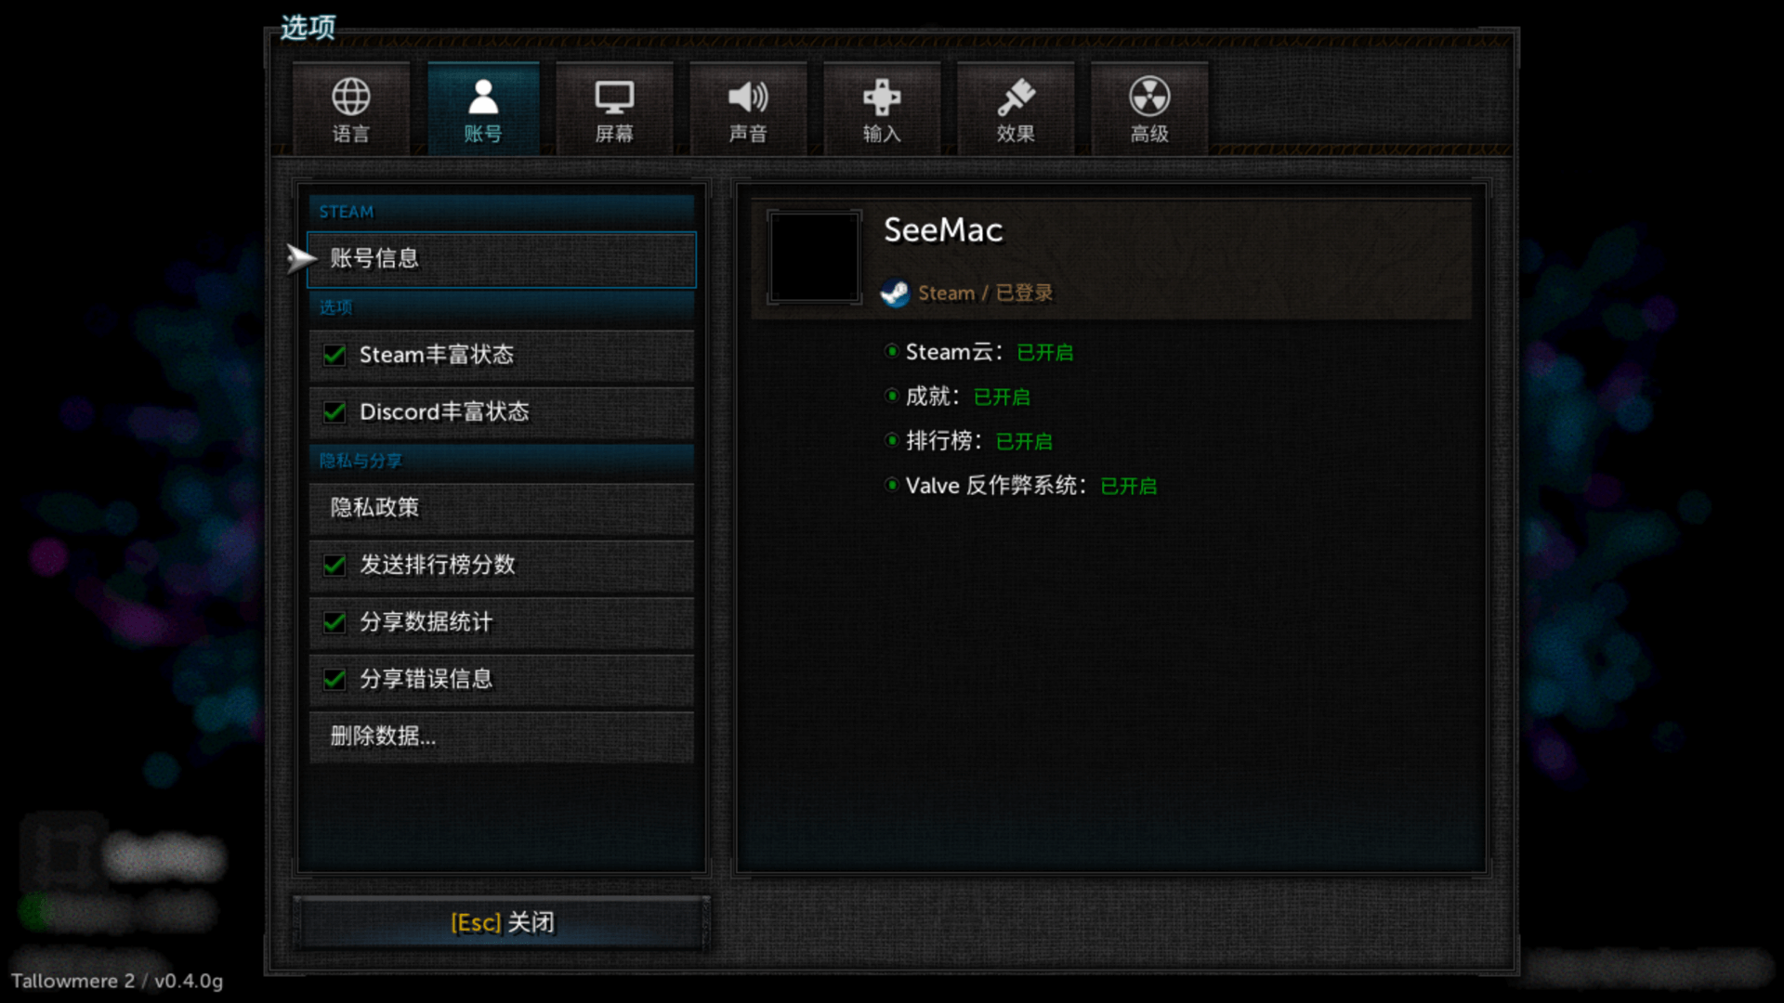Click the 删除数据... button

502,737
